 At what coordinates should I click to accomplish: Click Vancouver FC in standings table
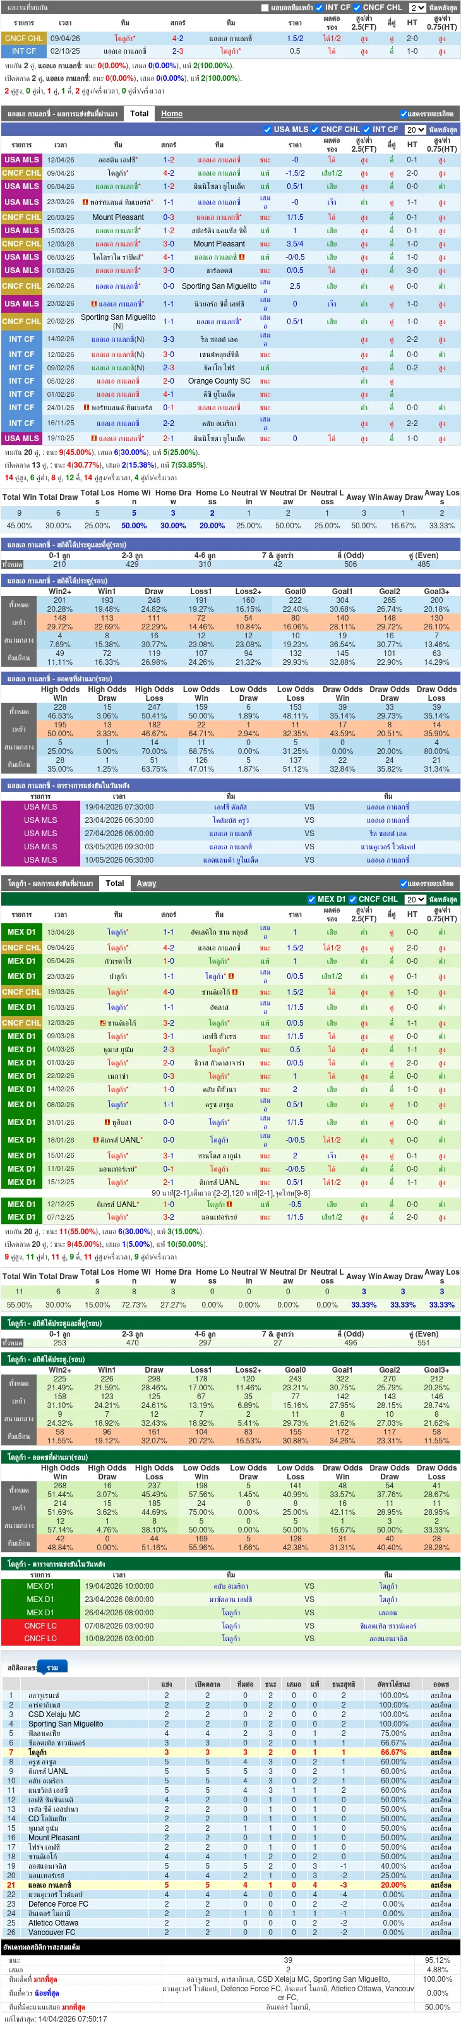52,1932
